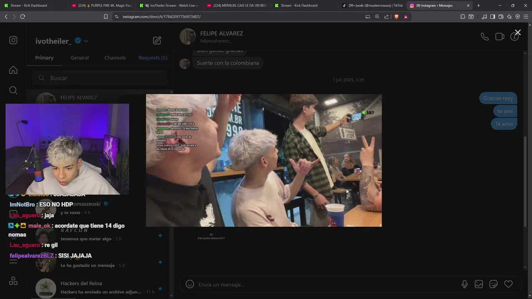This screenshot has height=299, width=532.
Task: Click the Brave Shields lion icon
Action: [396, 17]
